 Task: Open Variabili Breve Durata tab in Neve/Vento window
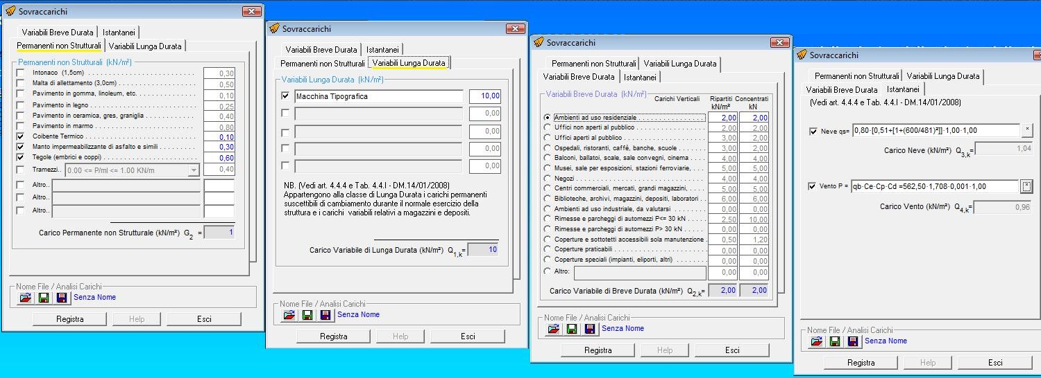(841, 90)
